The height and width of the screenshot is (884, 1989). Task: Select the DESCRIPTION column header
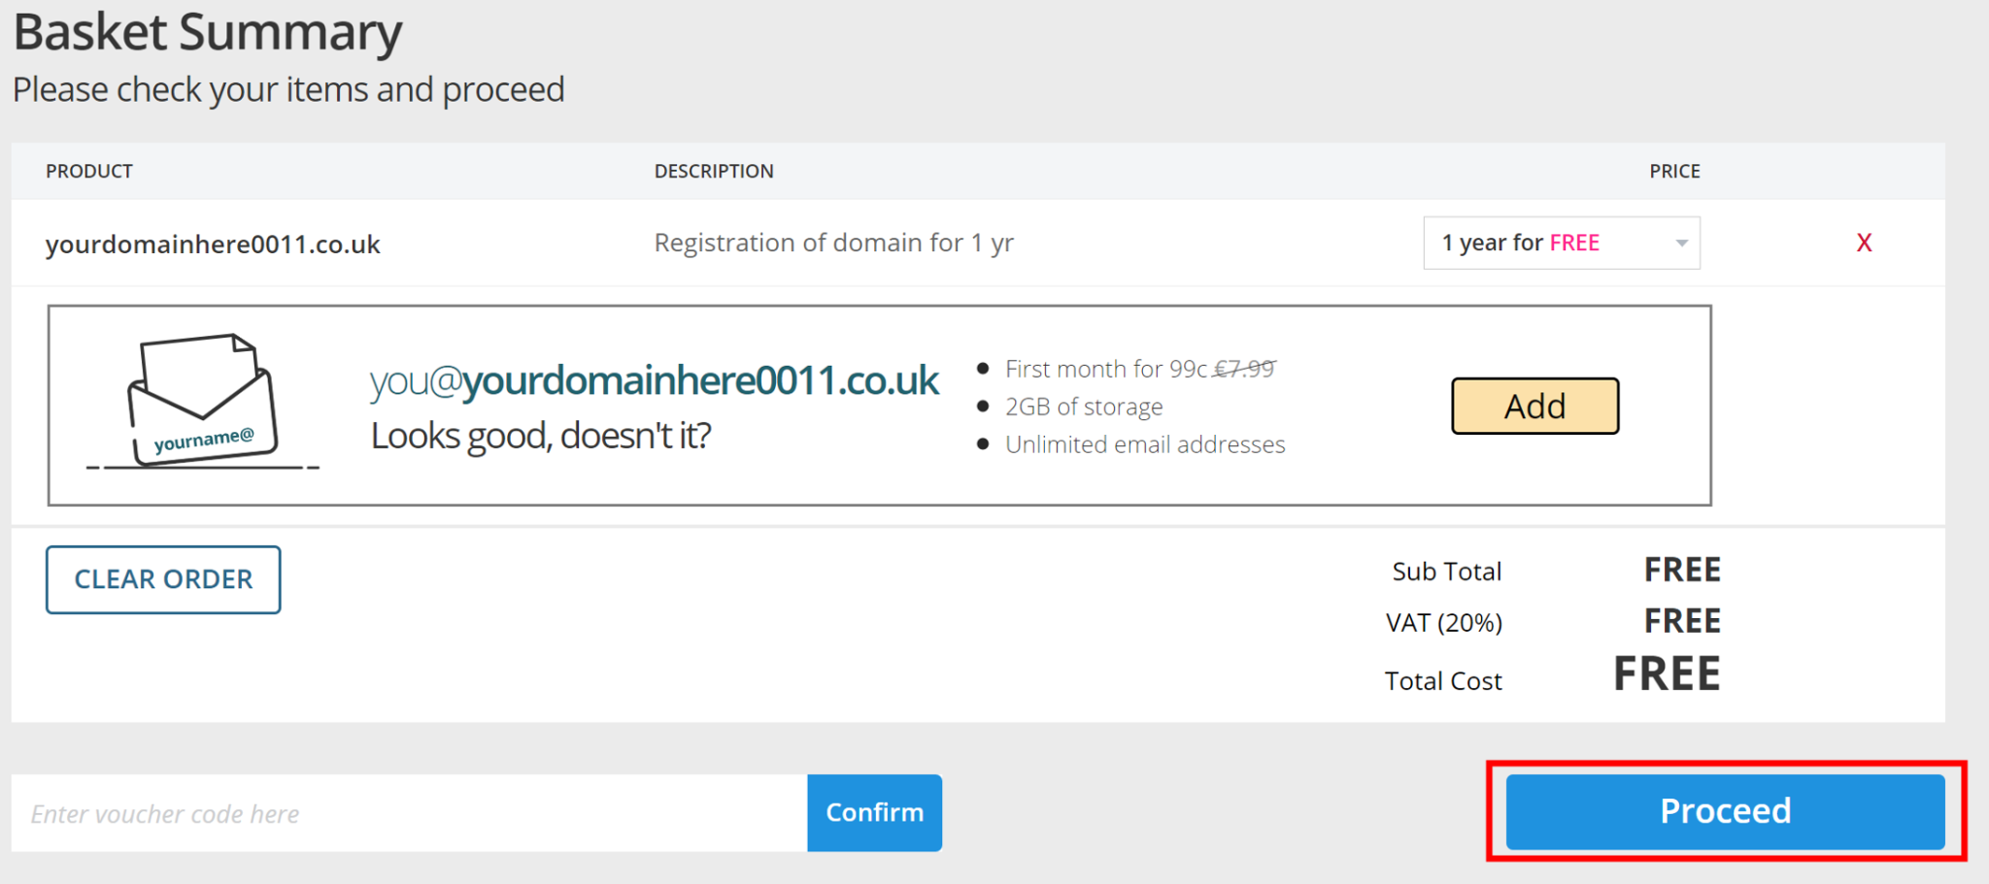714,171
